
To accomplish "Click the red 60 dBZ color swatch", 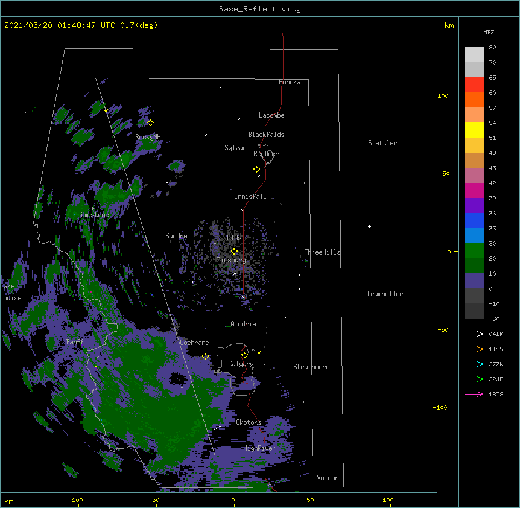I will click(474, 84).
